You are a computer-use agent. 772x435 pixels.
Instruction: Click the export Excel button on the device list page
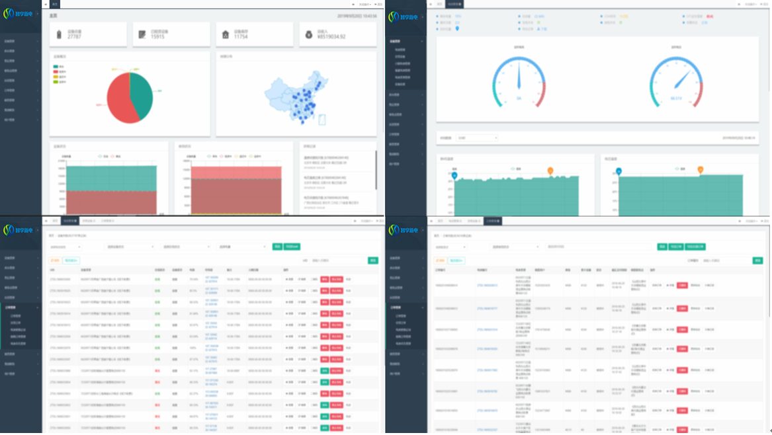click(292, 247)
